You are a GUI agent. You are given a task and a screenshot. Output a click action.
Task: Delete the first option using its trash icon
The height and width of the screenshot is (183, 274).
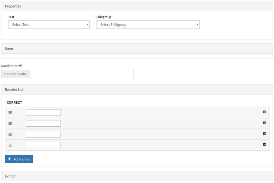[264, 112]
